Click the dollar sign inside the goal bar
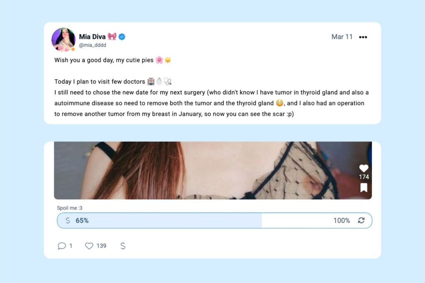The image size is (425, 283). tap(68, 220)
